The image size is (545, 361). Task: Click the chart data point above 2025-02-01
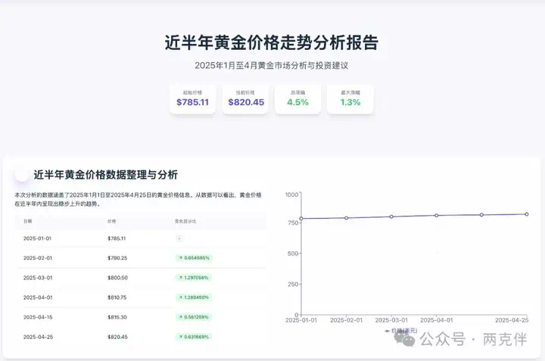[x=346, y=218]
